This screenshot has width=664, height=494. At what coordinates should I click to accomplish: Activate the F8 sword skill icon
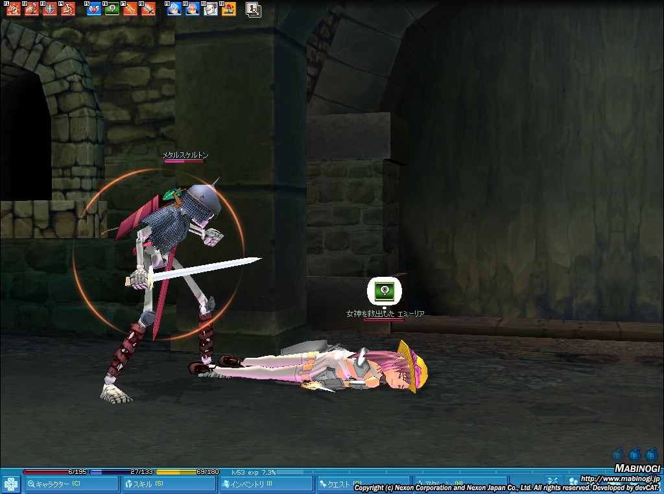click(148, 10)
